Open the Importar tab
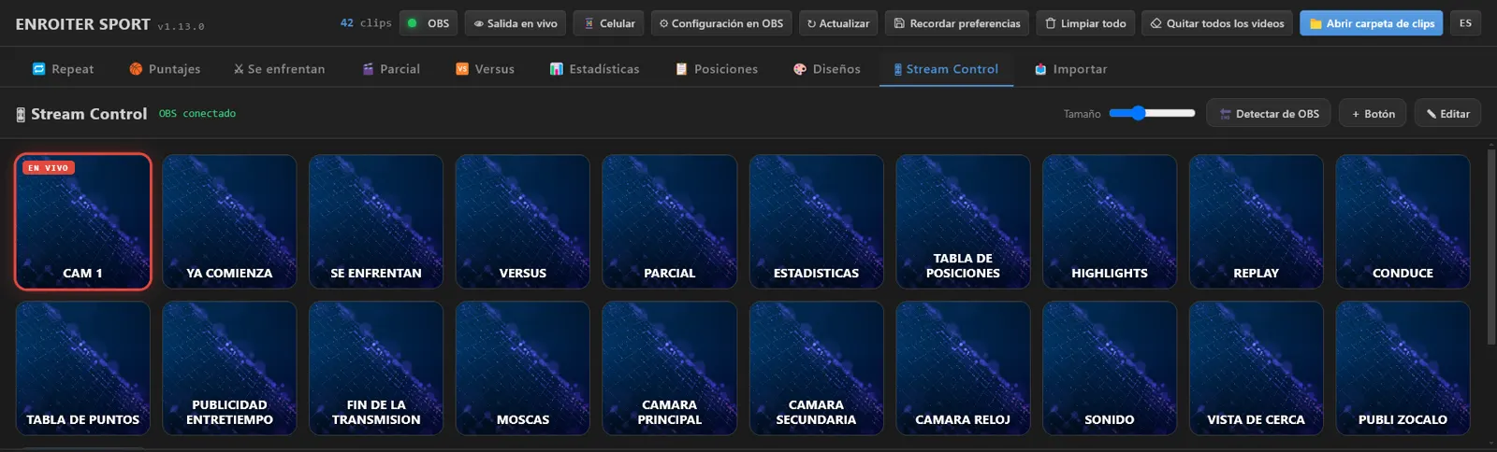1497x452 pixels. (1070, 69)
